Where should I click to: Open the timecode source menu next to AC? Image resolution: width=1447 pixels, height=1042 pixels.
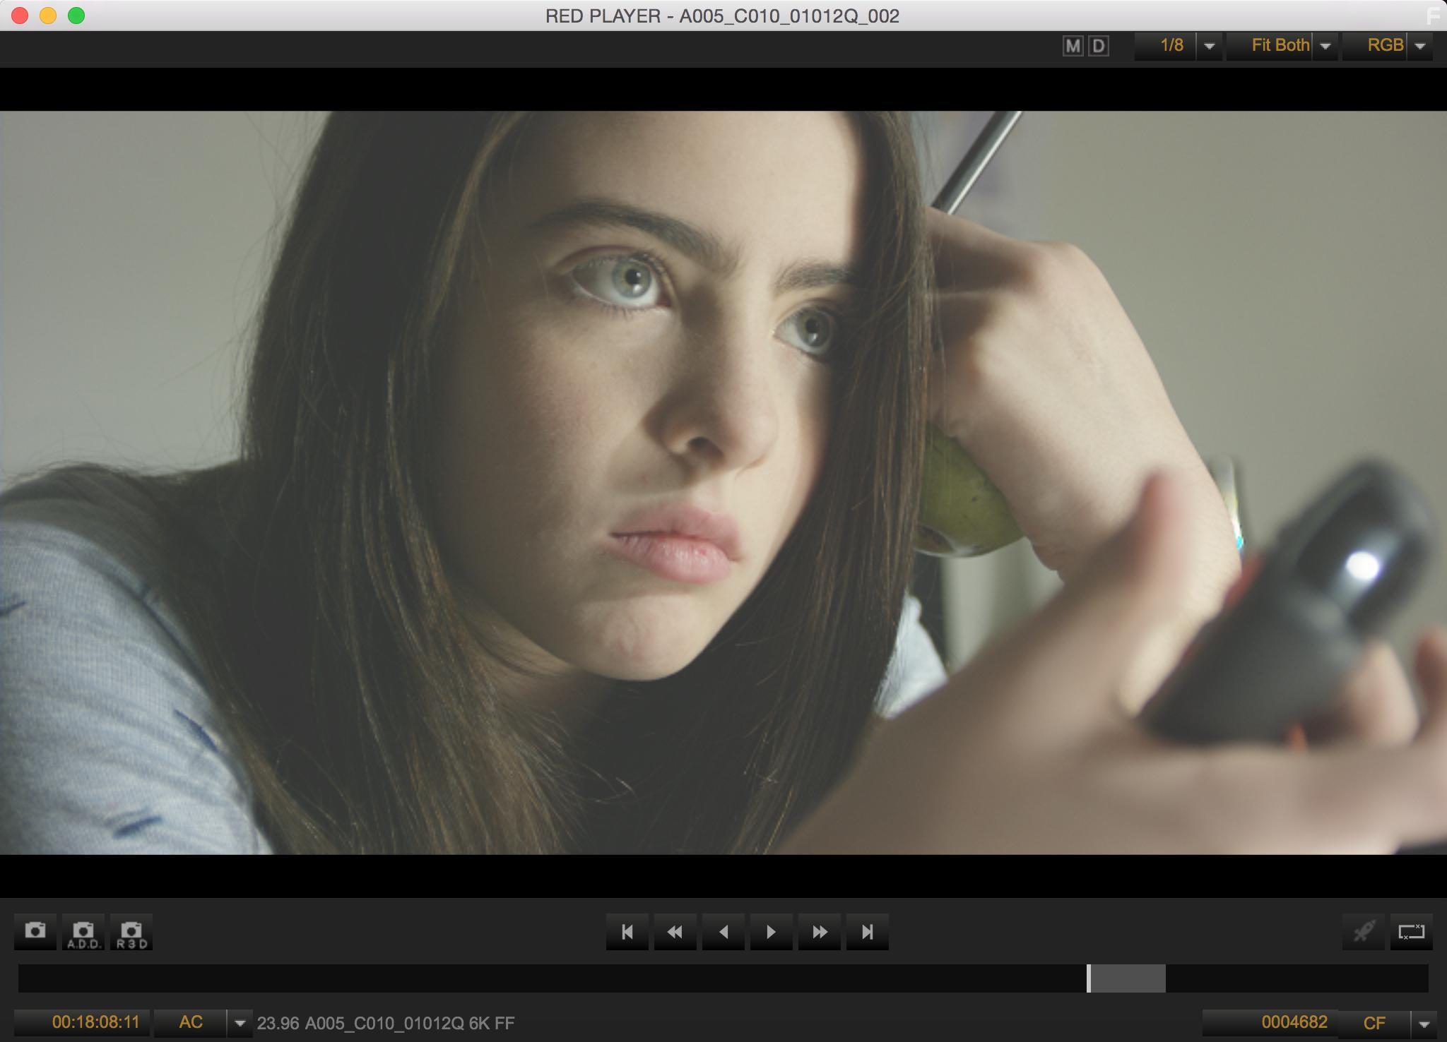(240, 1022)
